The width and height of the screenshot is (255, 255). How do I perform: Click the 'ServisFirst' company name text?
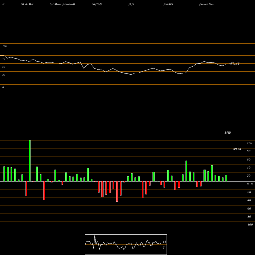tap(207, 4)
